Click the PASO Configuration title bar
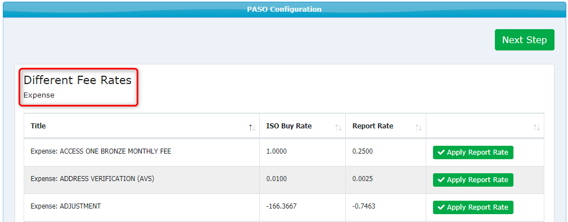The height and width of the screenshot is (222, 568). pyautogui.click(x=284, y=9)
